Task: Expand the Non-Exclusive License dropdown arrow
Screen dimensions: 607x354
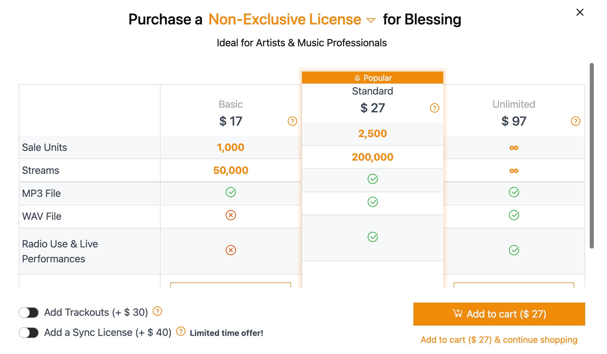Action: tap(371, 20)
